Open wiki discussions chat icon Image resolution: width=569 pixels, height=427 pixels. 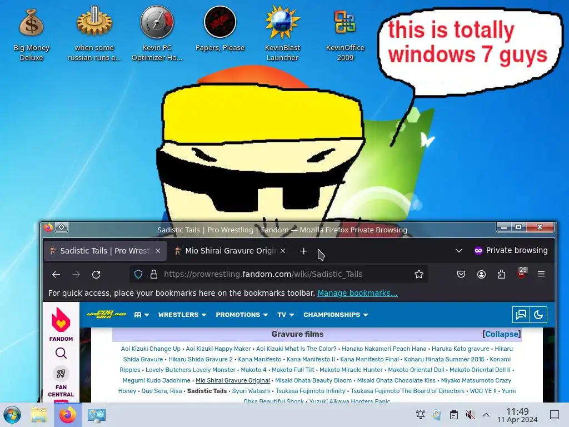521,315
